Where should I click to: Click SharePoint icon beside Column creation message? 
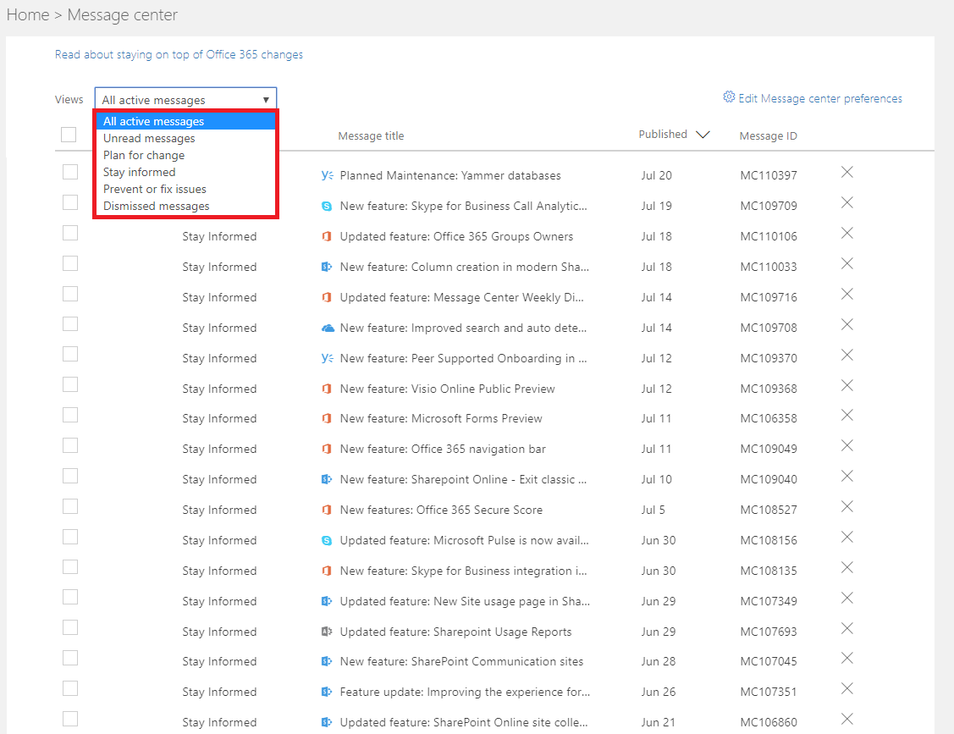pyautogui.click(x=327, y=267)
